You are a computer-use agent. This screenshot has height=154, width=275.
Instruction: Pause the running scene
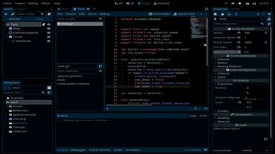click(x=233, y=3)
